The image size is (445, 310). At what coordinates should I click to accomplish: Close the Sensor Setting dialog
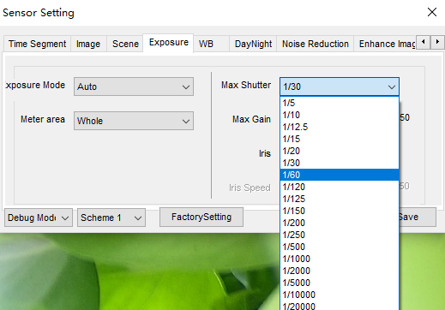[x=432, y=12]
